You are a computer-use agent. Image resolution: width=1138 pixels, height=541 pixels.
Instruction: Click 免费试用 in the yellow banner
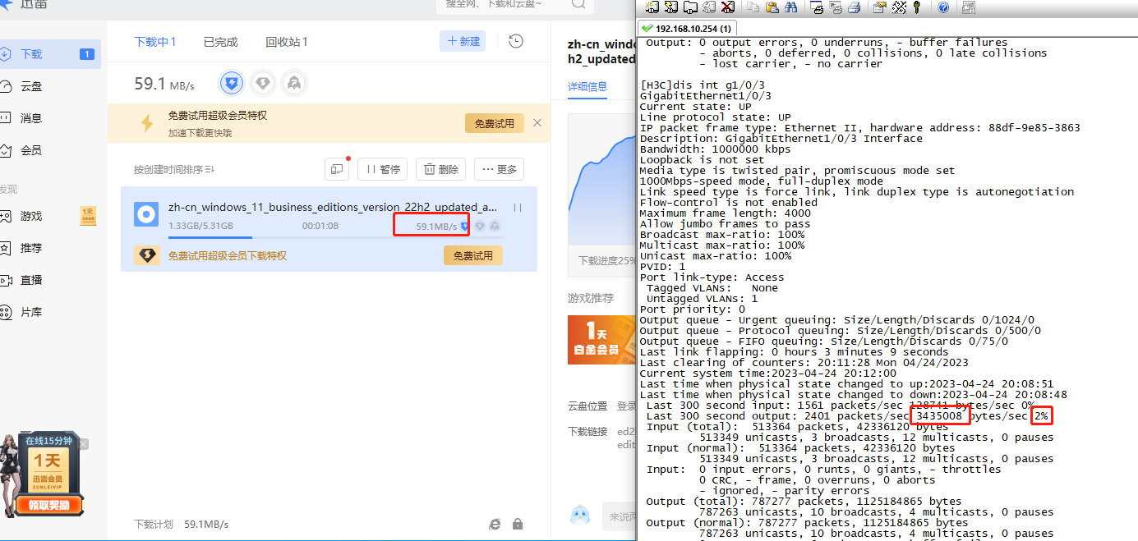495,123
